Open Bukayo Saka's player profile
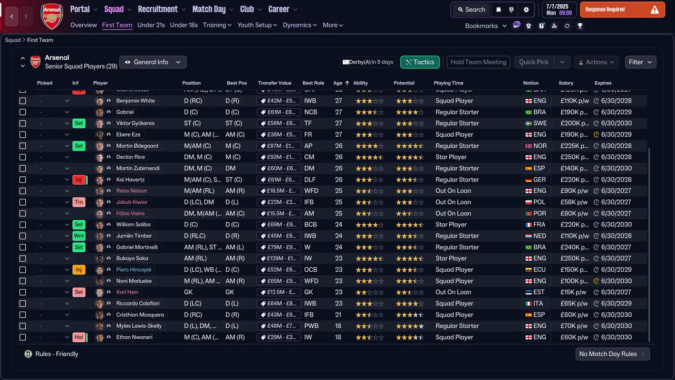Screen dimensions: 675x380 point(132,259)
